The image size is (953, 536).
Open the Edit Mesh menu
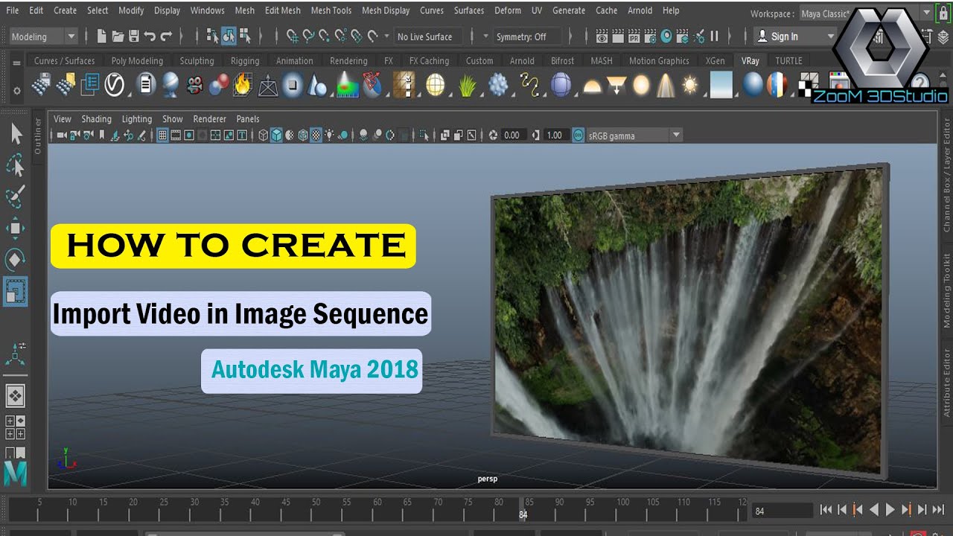tap(283, 10)
